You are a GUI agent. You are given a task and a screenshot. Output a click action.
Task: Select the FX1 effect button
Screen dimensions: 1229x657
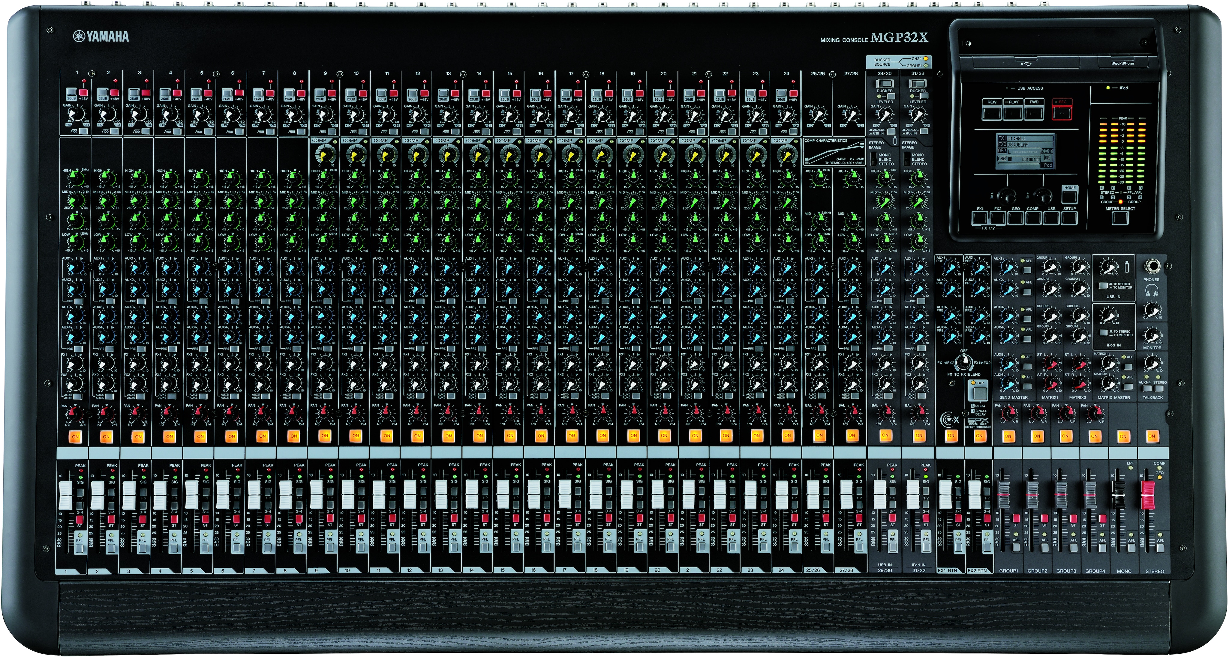coord(979,219)
